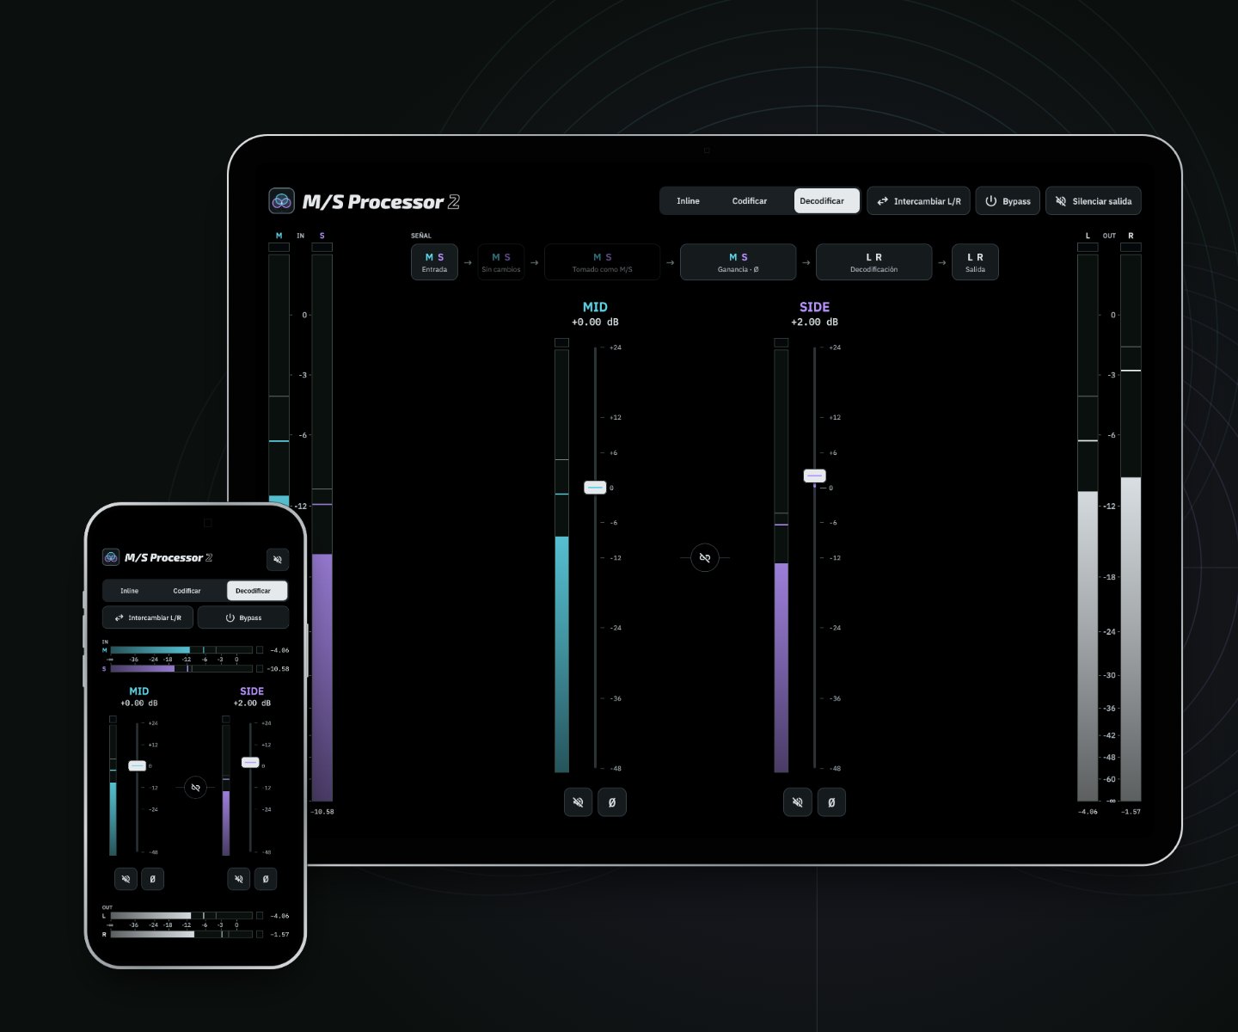Click the -4.06 readout under tablet L meter
The image size is (1238, 1032).
click(1088, 812)
